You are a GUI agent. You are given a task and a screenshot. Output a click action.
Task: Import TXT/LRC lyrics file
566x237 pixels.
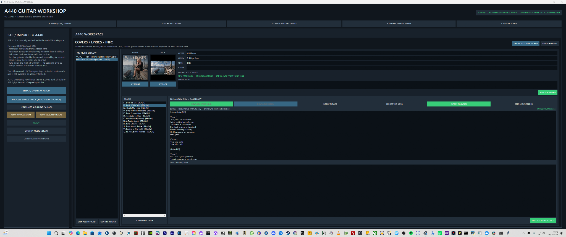330,104
